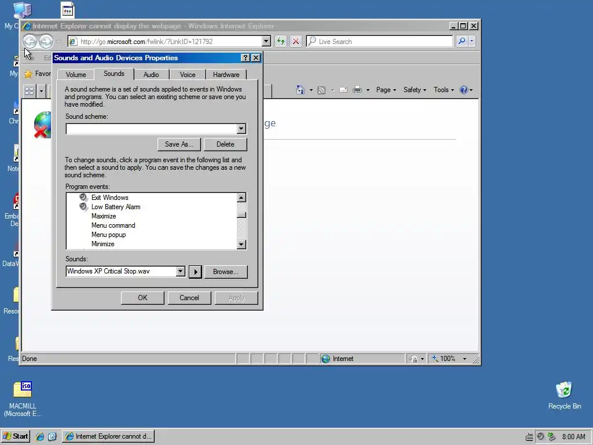The image size is (593, 445).
Task: Open the IE zoom level dropdown
Action: coord(465,359)
